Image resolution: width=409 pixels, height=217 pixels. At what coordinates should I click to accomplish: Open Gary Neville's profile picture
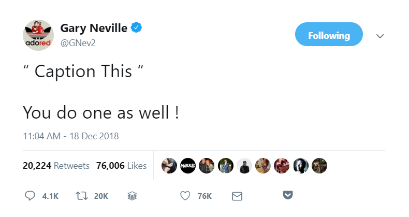[38, 35]
